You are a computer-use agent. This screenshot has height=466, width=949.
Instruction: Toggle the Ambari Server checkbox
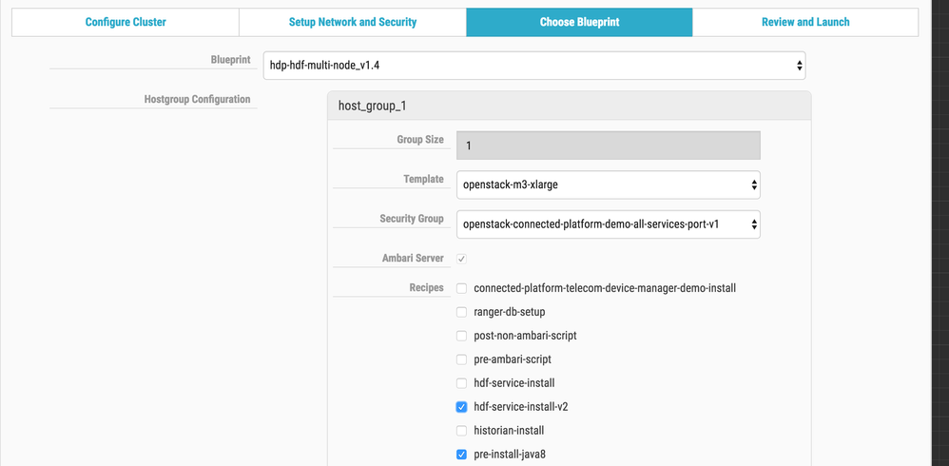(x=462, y=259)
